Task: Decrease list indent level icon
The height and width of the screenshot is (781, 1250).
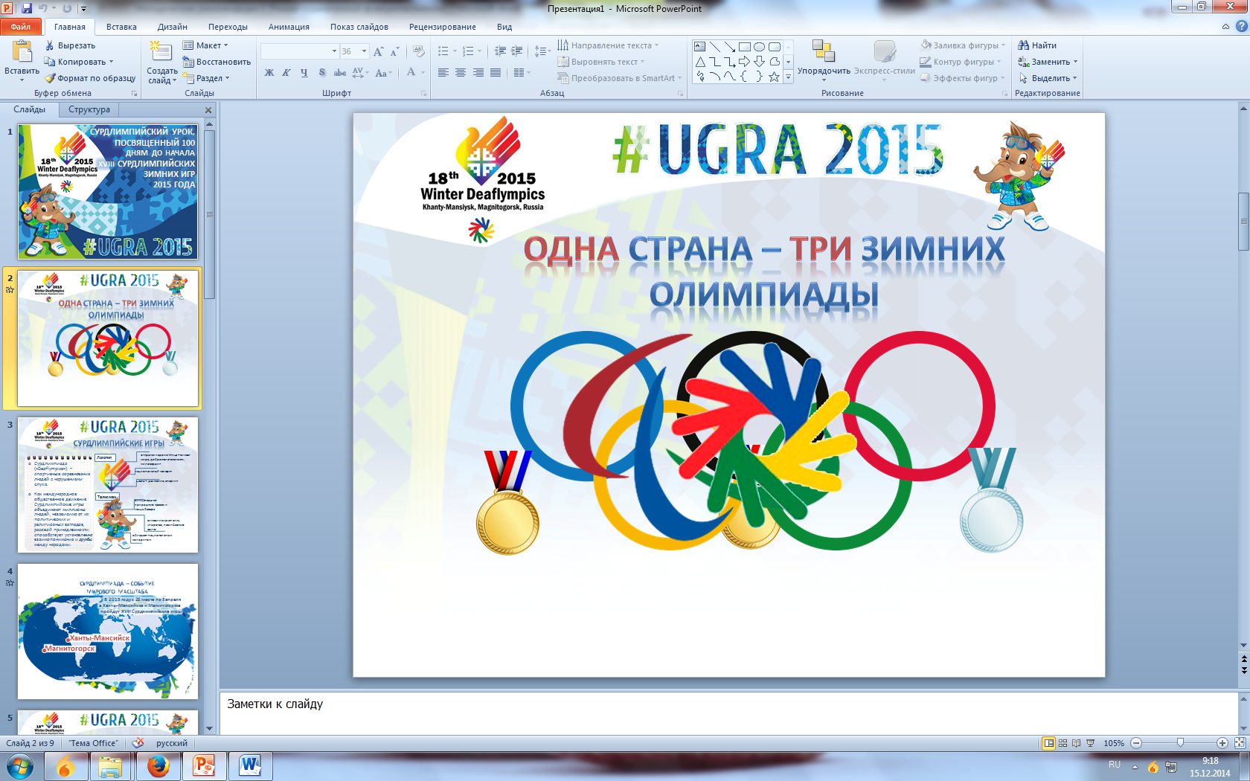Action: point(500,51)
